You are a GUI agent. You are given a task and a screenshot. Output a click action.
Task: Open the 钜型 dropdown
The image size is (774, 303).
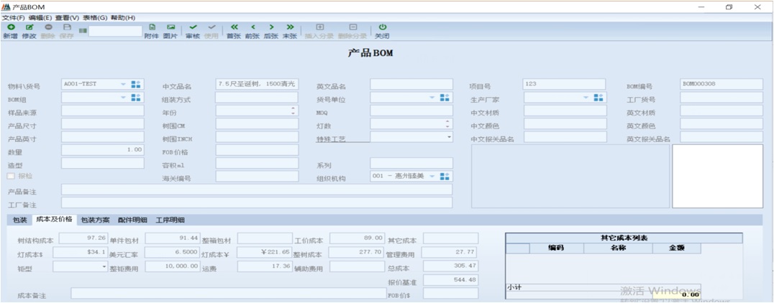tap(104, 266)
